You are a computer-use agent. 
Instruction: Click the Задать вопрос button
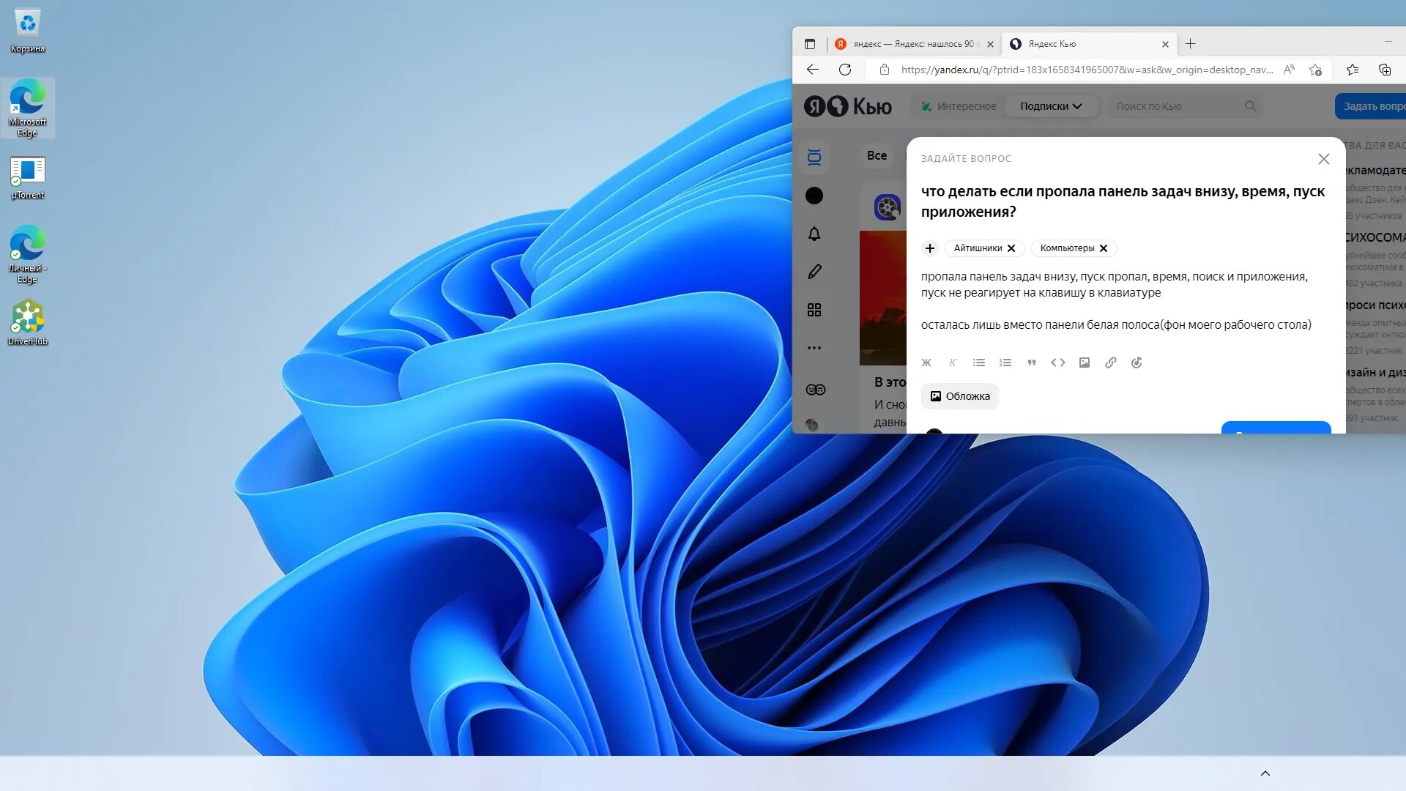(x=1370, y=106)
